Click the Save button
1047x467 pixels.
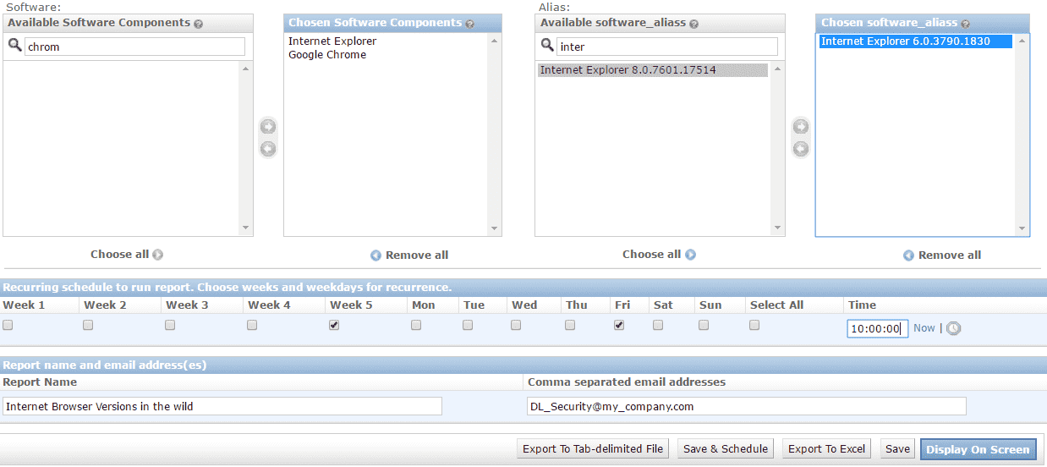[897, 449]
